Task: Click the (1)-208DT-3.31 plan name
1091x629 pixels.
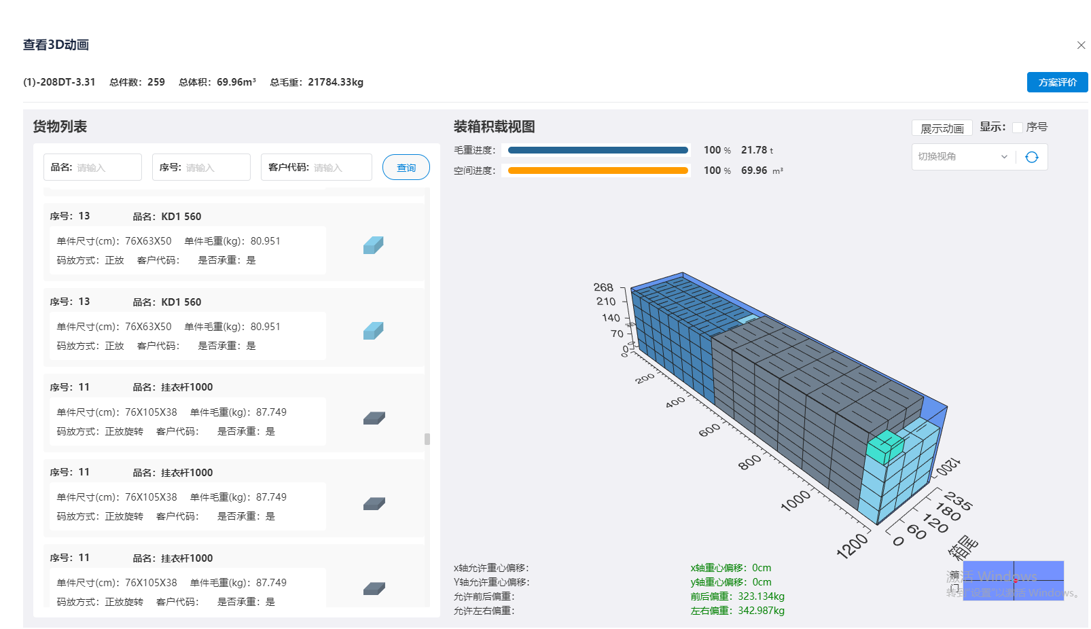Action: [59, 82]
